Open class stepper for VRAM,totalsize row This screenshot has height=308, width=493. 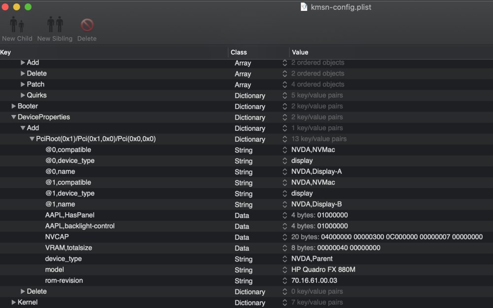284,248
